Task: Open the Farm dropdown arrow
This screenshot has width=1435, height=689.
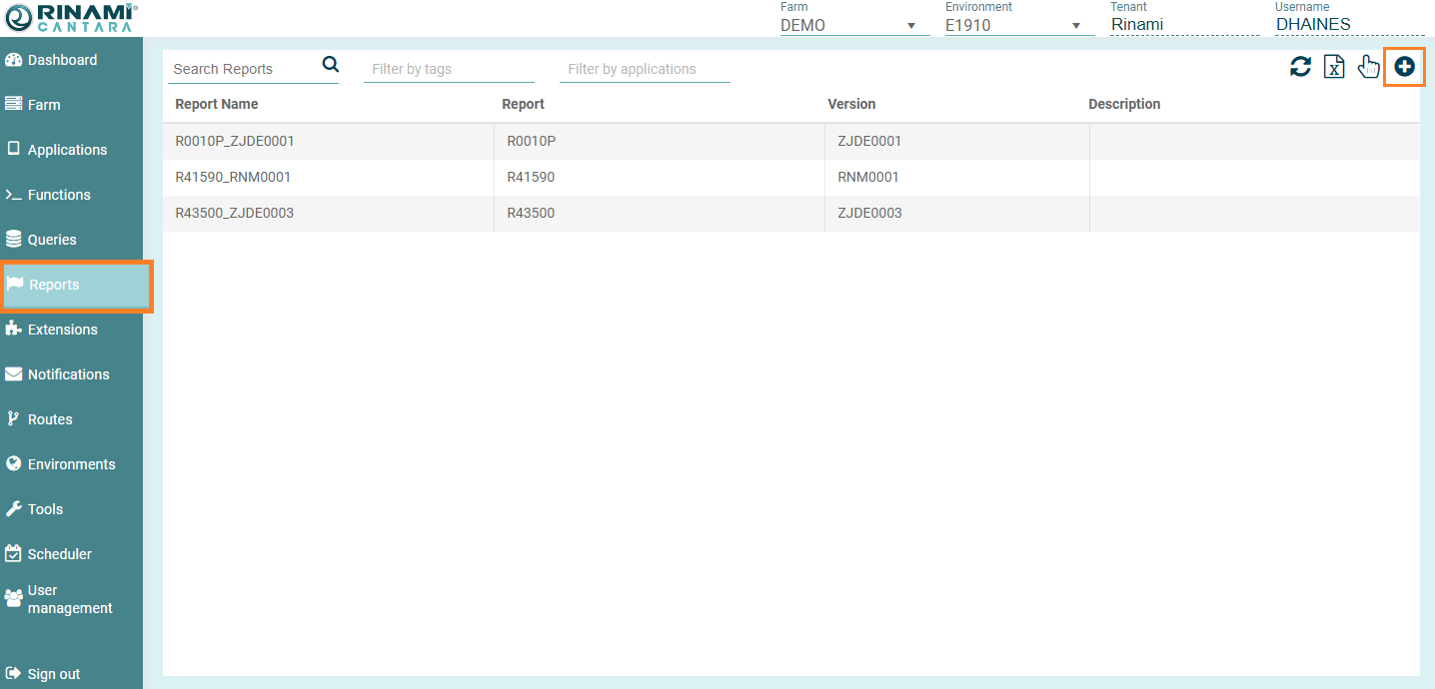Action: pos(911,26)
